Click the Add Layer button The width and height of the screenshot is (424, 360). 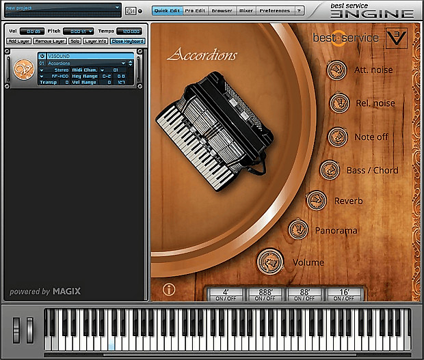tap(18, 42)
